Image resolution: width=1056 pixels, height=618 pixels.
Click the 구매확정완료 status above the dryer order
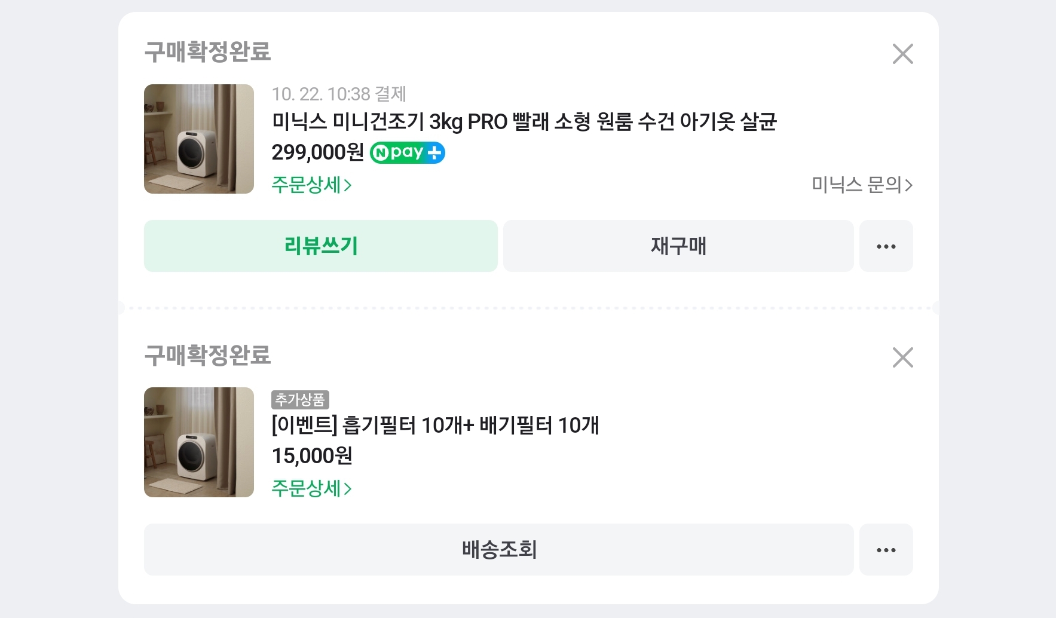[x=207, y=52]
